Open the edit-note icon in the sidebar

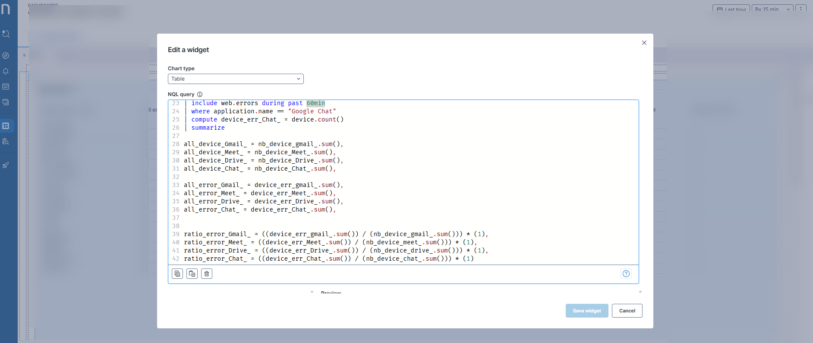coord(6,103)
